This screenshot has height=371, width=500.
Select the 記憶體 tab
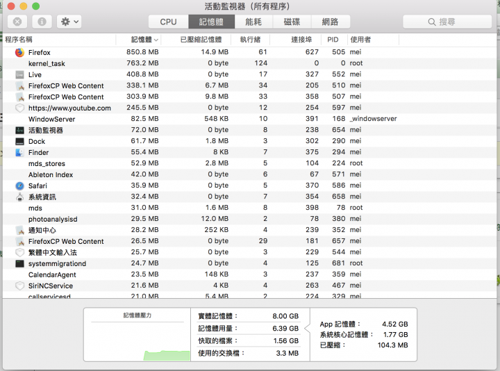click(211, 22)
